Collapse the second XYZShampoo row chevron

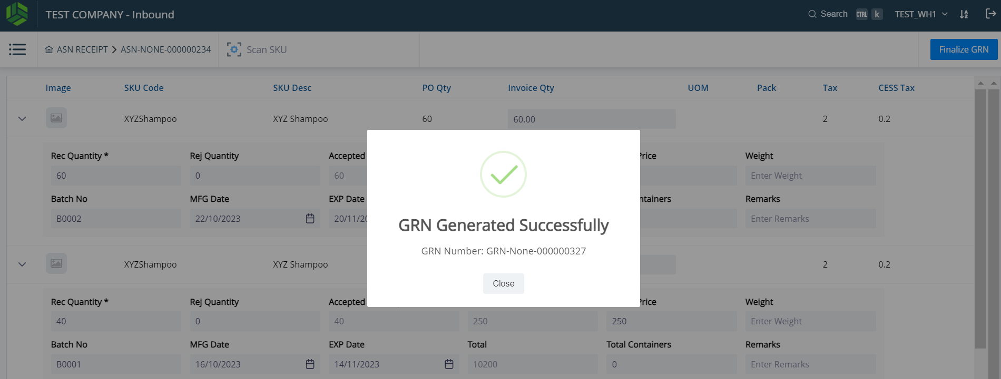pos(22,264)
